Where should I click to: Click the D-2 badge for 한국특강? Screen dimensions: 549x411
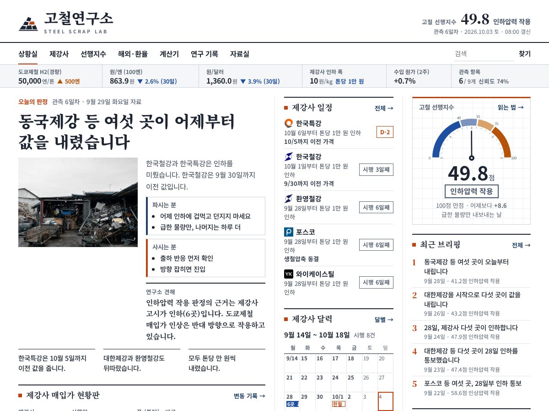tap(385, 132)
